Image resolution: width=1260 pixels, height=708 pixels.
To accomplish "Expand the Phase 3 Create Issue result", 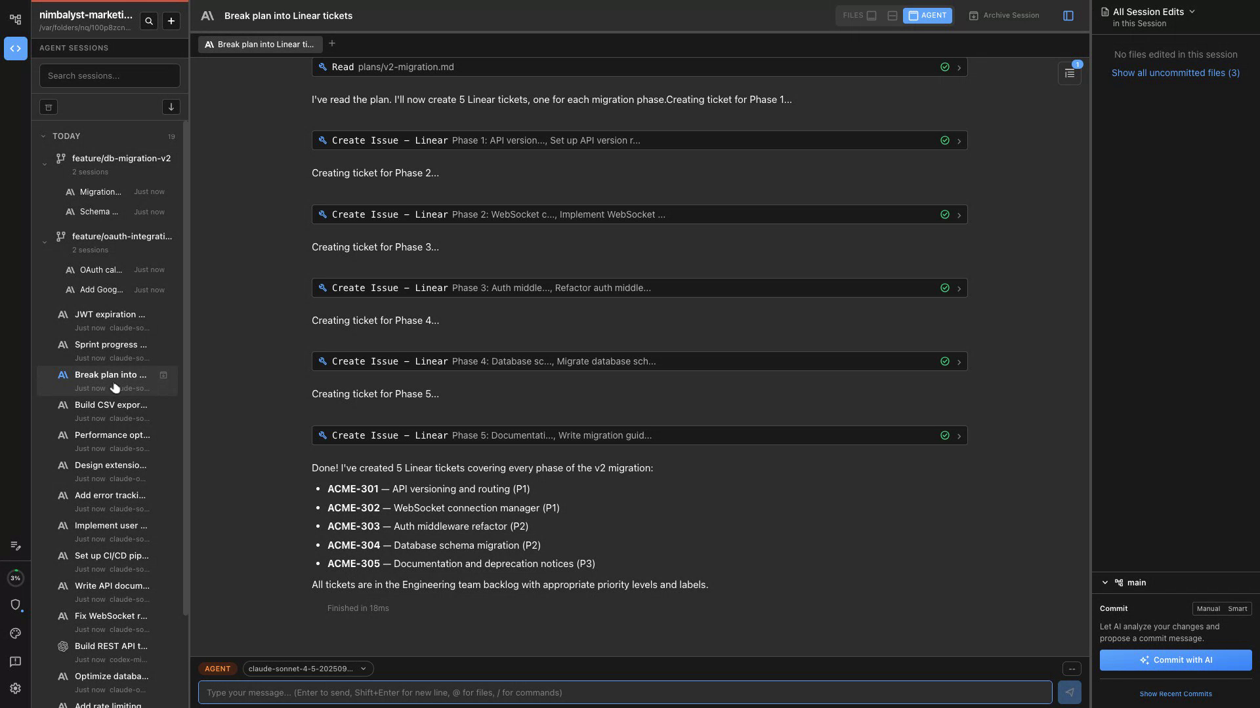I will 959,289.
